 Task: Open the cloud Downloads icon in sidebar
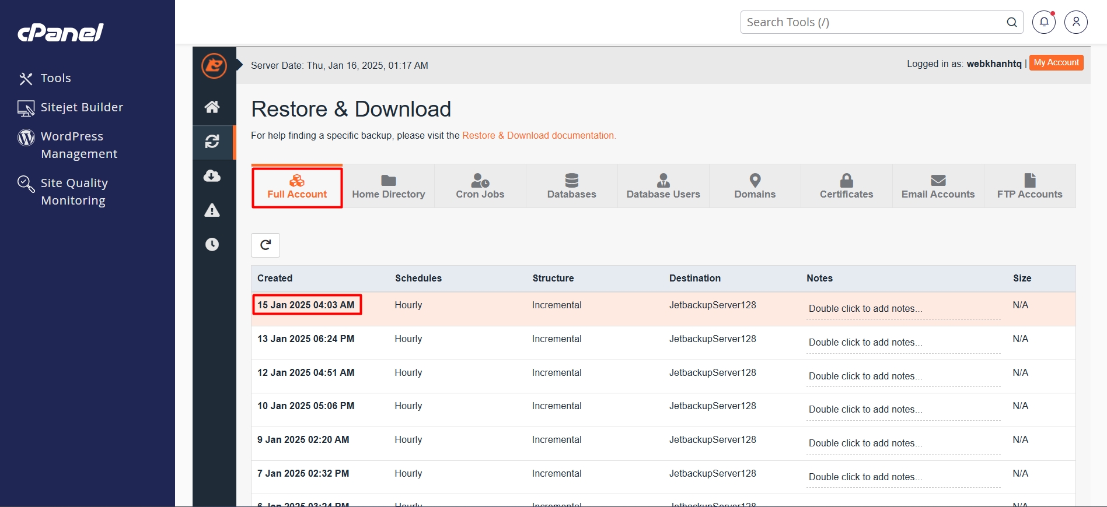pos(212,176)
